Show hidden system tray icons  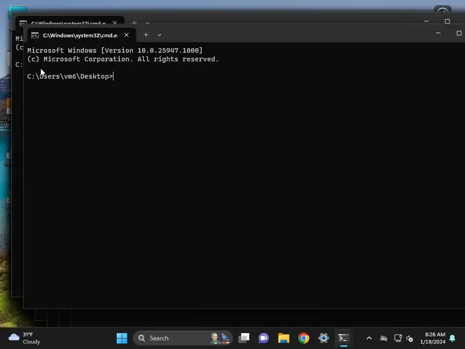(x=369, y=338)
